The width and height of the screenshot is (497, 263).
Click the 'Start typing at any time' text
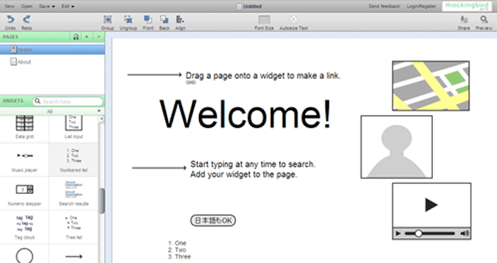pos(253,169)
